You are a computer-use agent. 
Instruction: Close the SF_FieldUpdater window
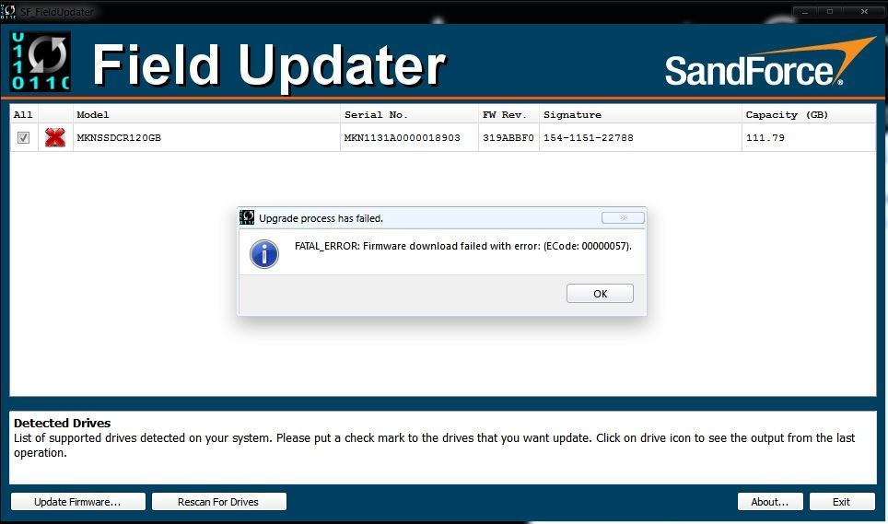coord(864,11)
